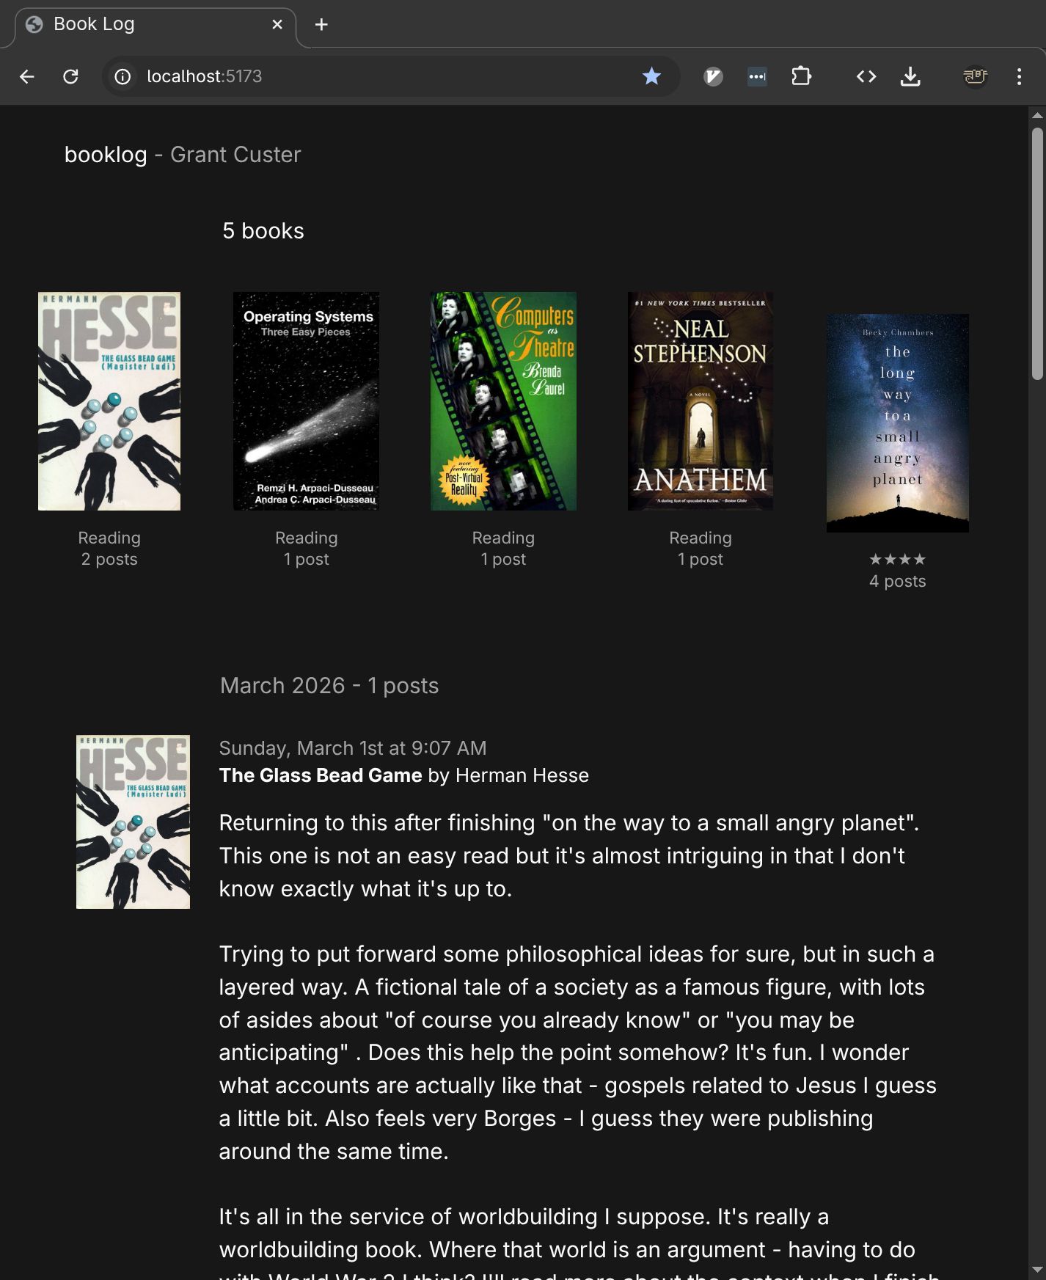Viewport: 1046px width, 1280px height.
Task: Click The Glass Bead Game post title
Action: point(321,775)
